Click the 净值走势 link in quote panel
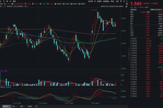 (134, 10)
